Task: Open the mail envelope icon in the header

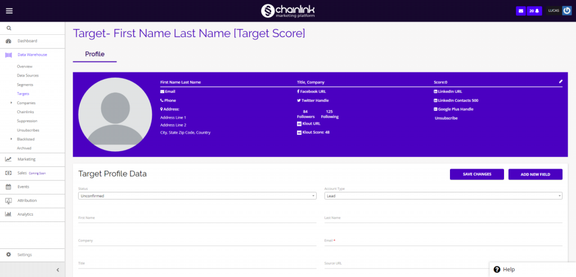Action: coord(520,11)
